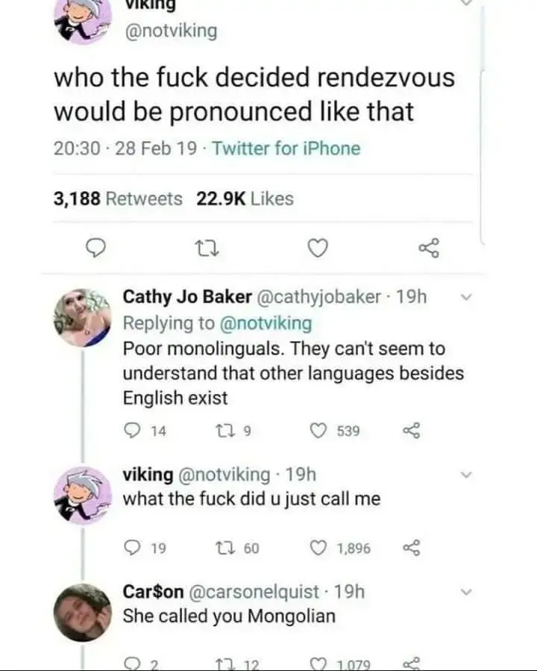Retweet Cathy Jo Baker's reply
This screenshot has height=671, width=537.
click(223, 431)
